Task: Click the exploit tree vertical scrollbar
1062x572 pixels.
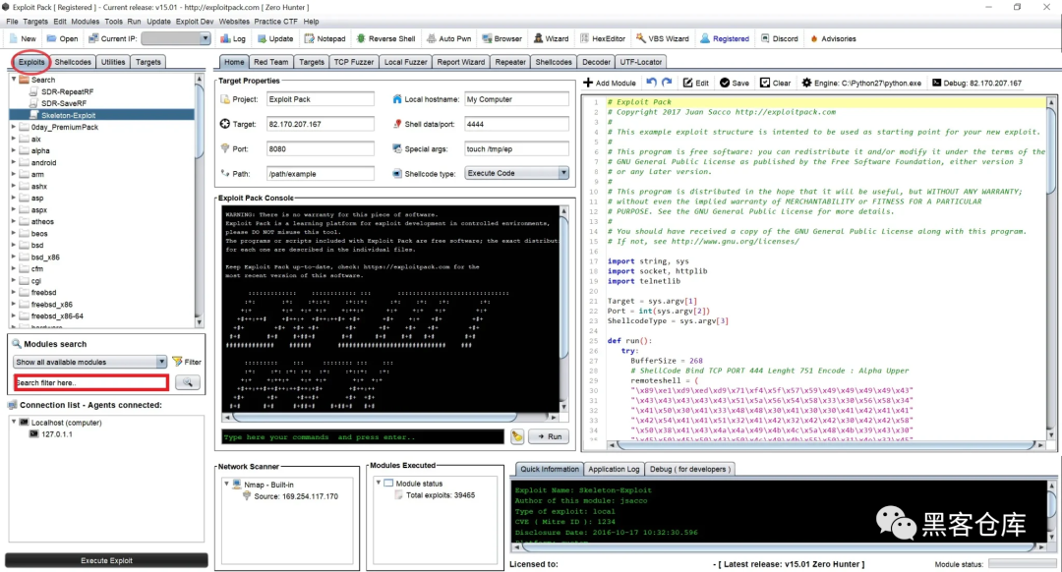Action: point(199,200)
